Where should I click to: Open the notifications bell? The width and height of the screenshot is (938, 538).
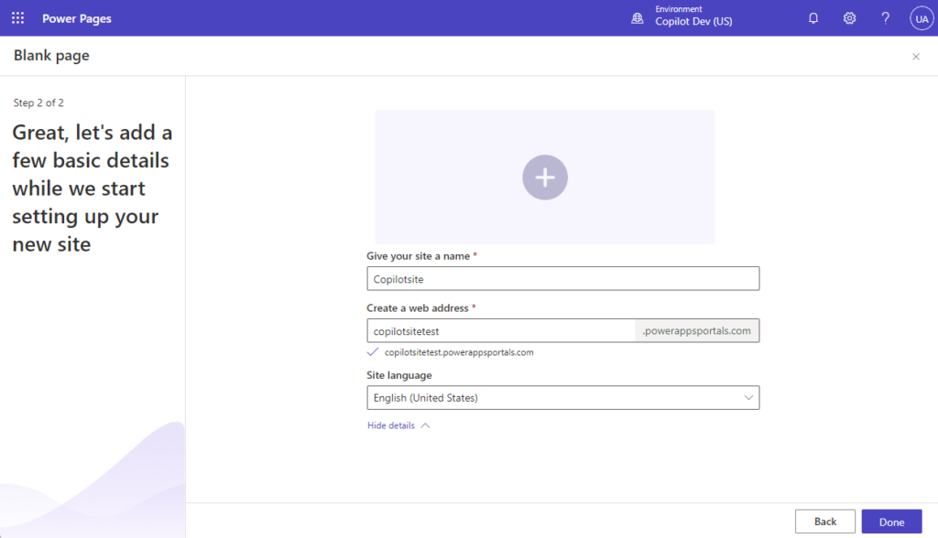click(813, 18)
